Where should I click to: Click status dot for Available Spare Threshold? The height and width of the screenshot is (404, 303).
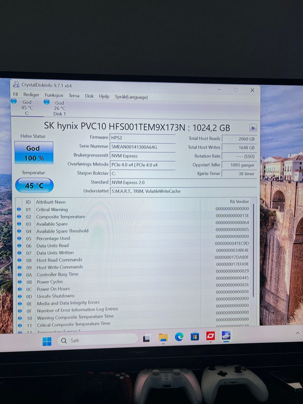[19, 231]
